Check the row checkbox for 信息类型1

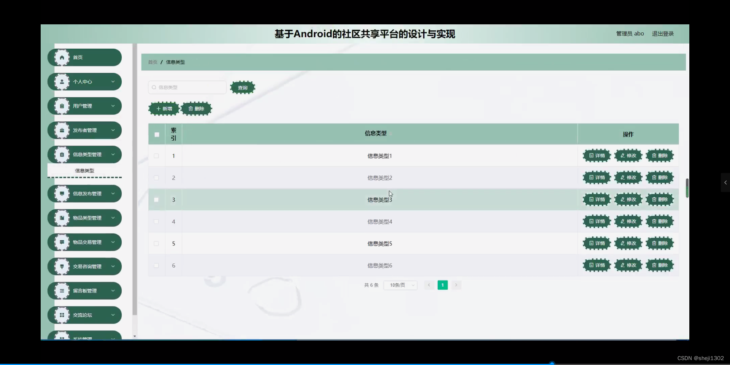click(156, 156)
